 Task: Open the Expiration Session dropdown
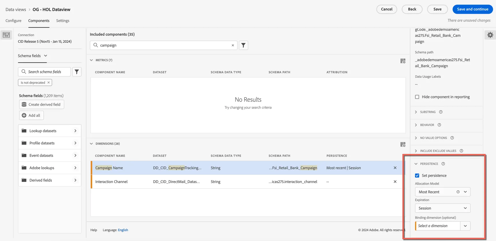click(443, 208)
